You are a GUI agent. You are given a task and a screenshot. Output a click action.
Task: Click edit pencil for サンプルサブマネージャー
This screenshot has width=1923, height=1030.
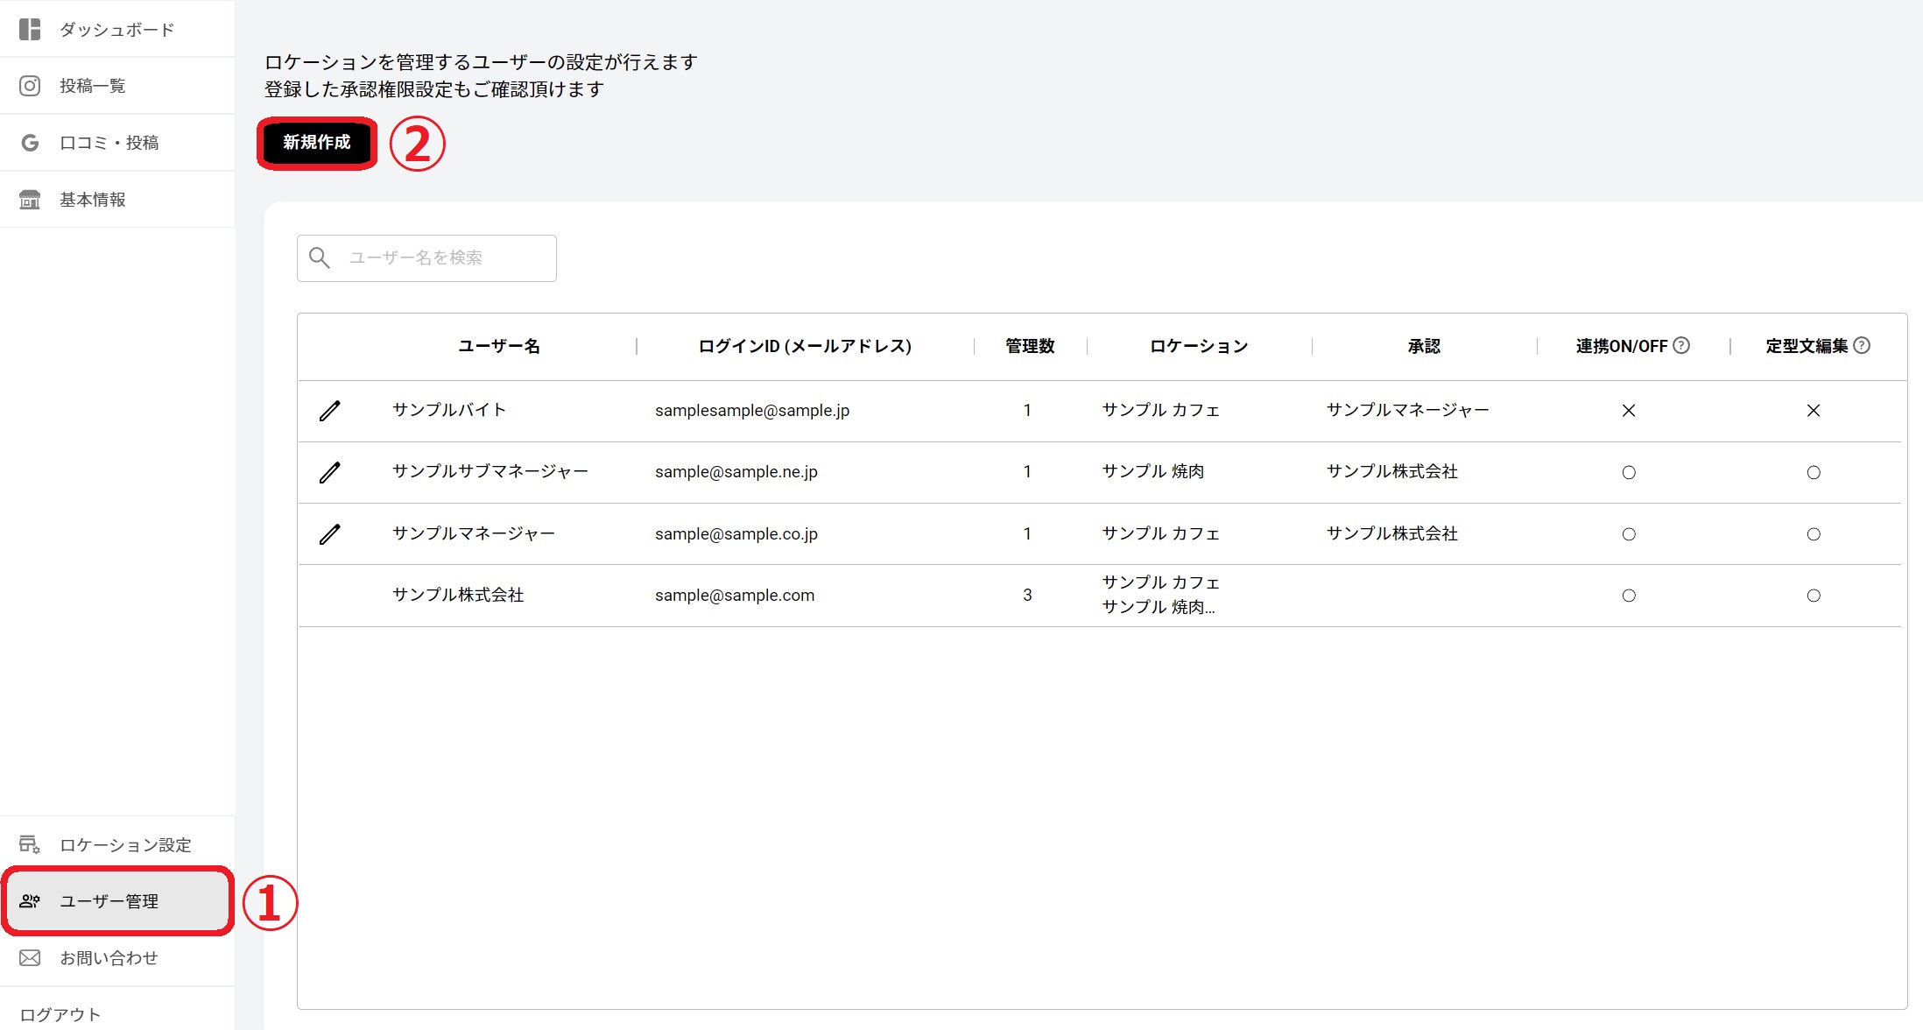pyautogui.click(x=329, y=472)
